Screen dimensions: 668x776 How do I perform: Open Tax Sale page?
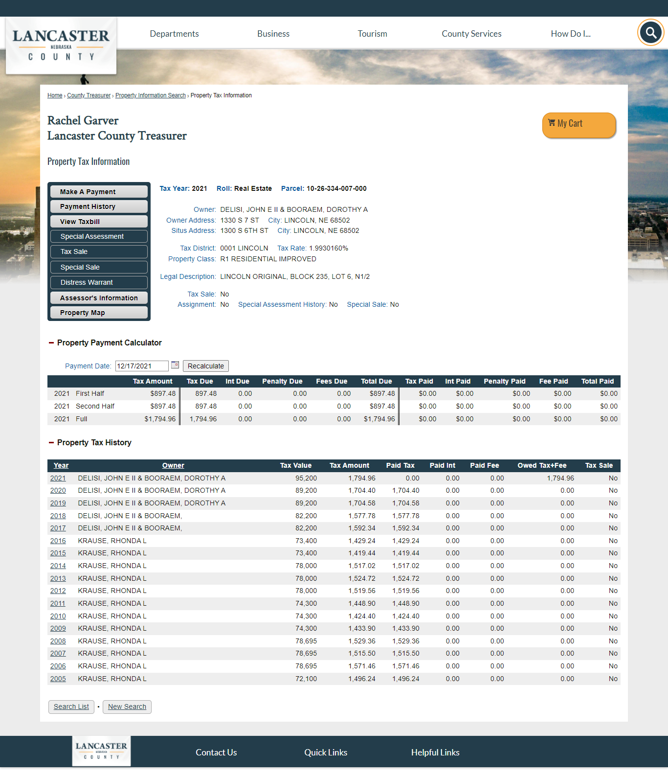click(99, 251)
